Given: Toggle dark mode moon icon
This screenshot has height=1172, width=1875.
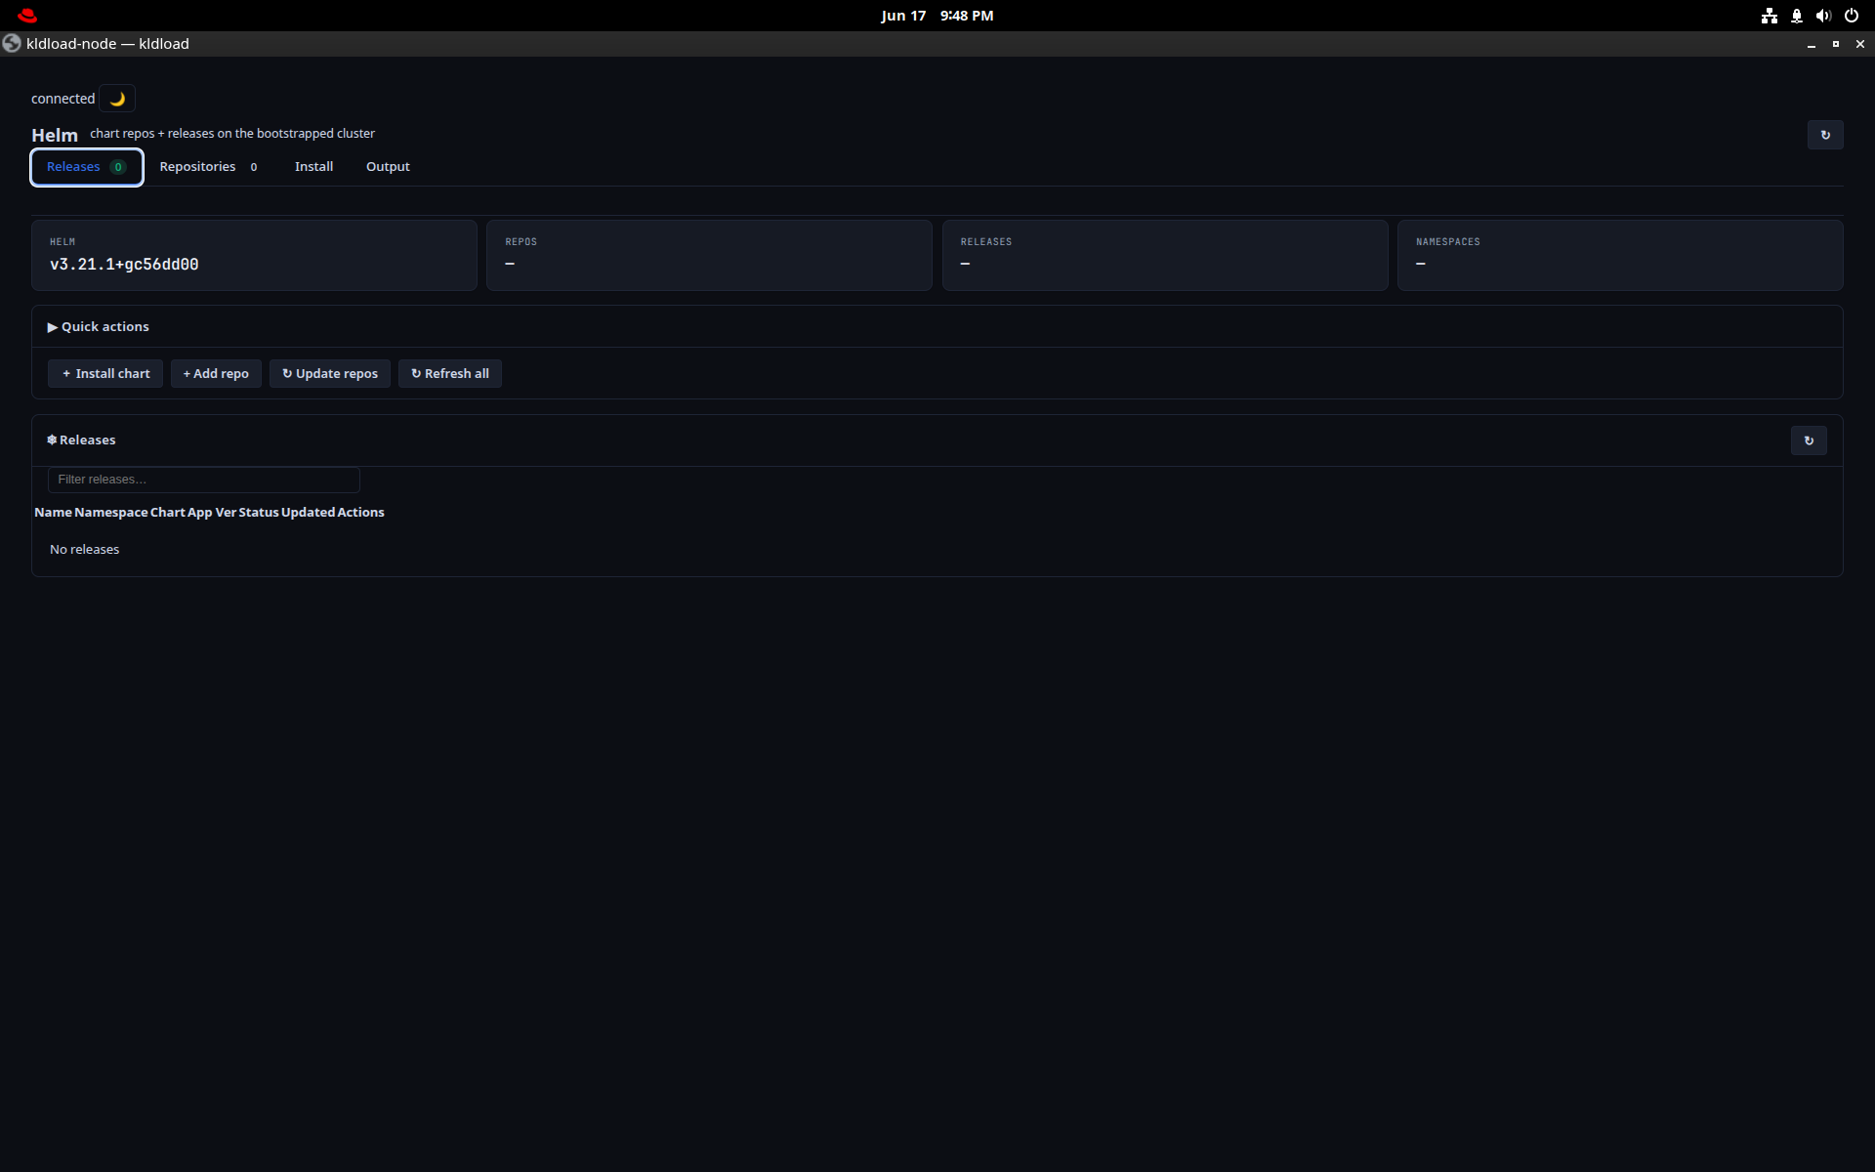Looking at the screenshot, I should point(117,99).
